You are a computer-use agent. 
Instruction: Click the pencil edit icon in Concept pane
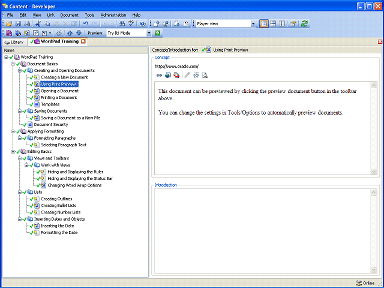(x=187, y=75)
